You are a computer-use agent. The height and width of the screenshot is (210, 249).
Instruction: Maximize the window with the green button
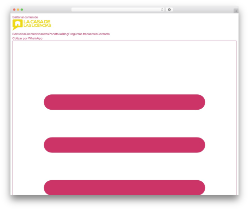[22, 10]
